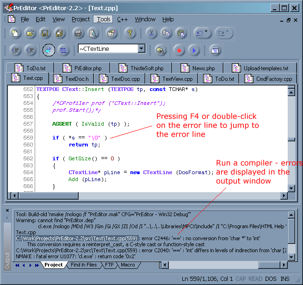The width and height of the screenshot is (303, 285).
Task: Switch to the PrEditor.php tab
Action: tap(82, 68)
